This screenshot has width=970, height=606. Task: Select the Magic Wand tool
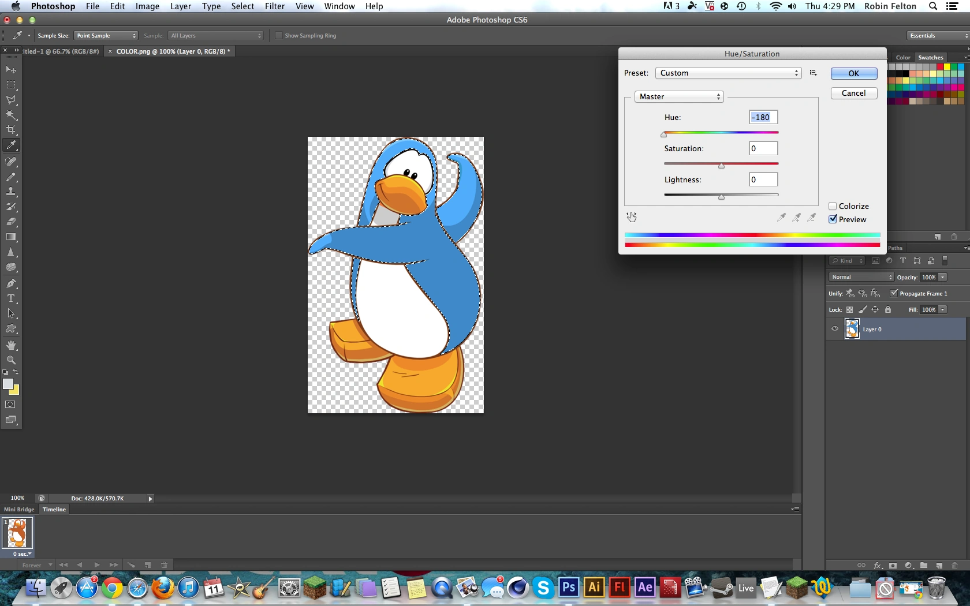pyautogui.click(x=11, y=115)
